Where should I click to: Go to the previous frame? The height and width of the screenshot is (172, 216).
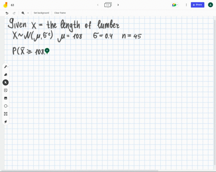(98, 5)
